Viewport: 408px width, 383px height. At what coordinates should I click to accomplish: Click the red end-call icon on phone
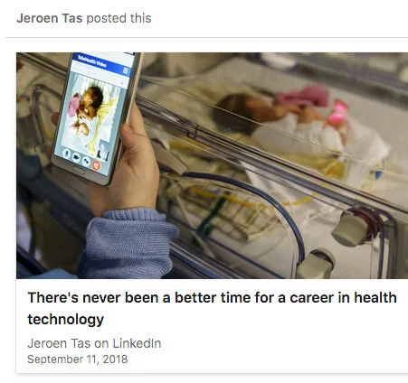point(96,165)
